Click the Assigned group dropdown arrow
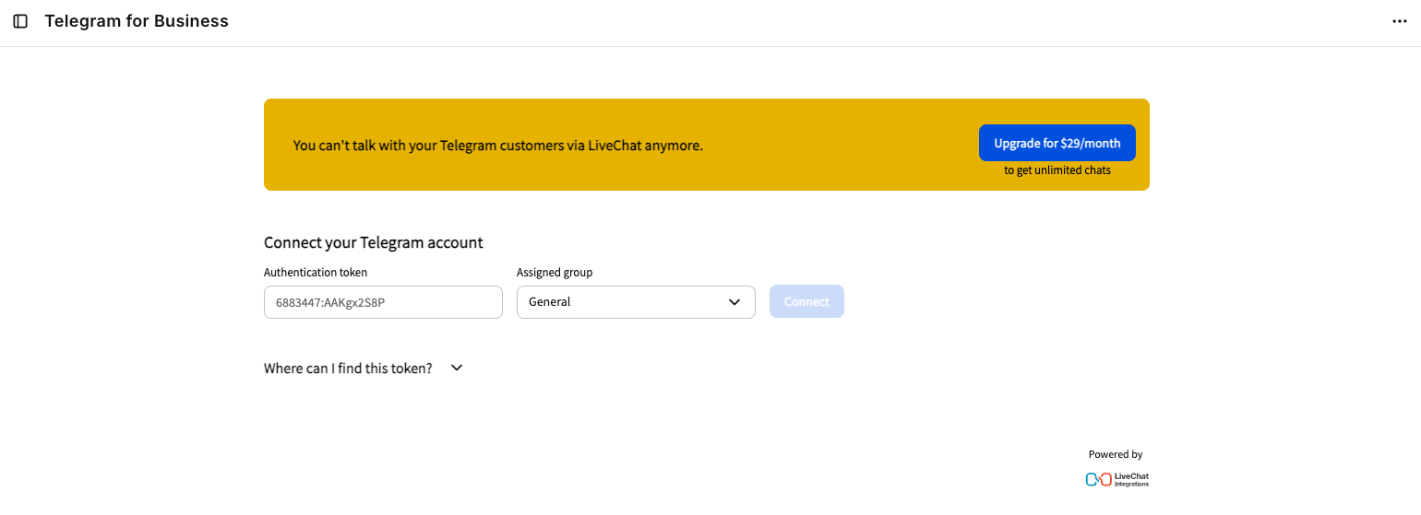 tap(734, 302)
